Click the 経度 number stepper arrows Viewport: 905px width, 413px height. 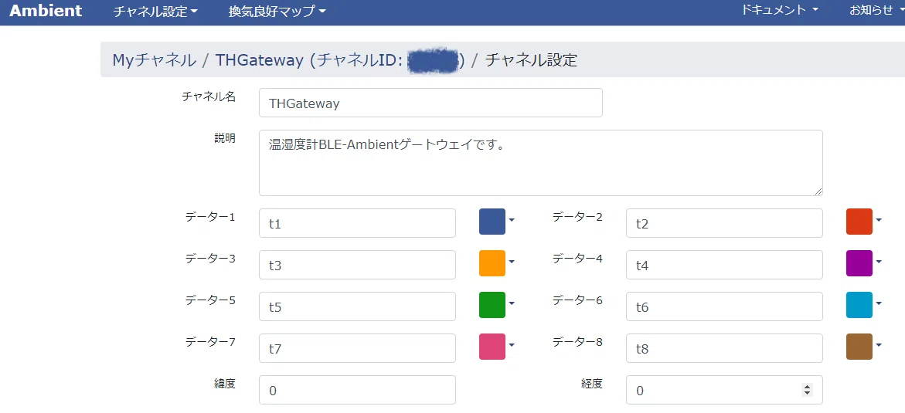808,390
